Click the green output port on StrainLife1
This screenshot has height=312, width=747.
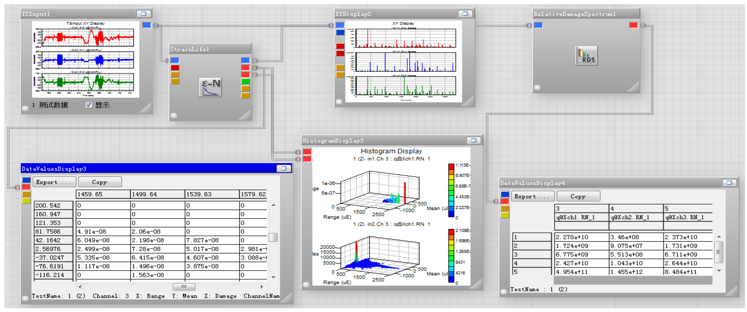coord(245,81)
